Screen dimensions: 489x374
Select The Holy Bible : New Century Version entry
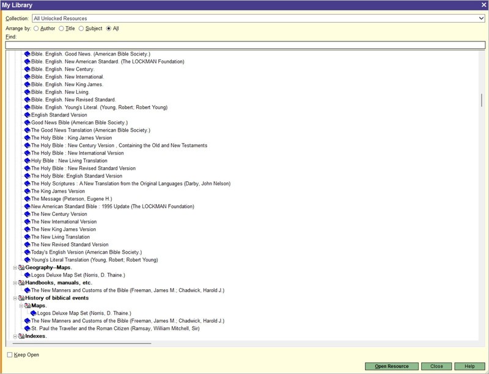[119, 145]
